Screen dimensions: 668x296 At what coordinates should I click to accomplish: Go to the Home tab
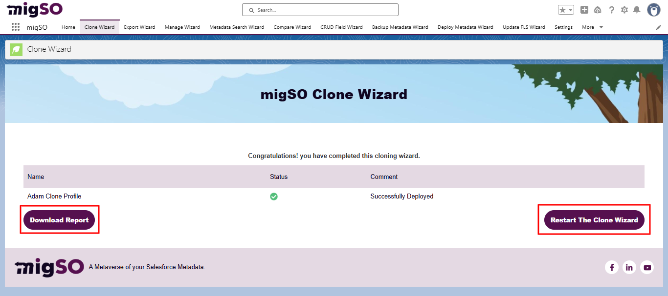point(68,27)
